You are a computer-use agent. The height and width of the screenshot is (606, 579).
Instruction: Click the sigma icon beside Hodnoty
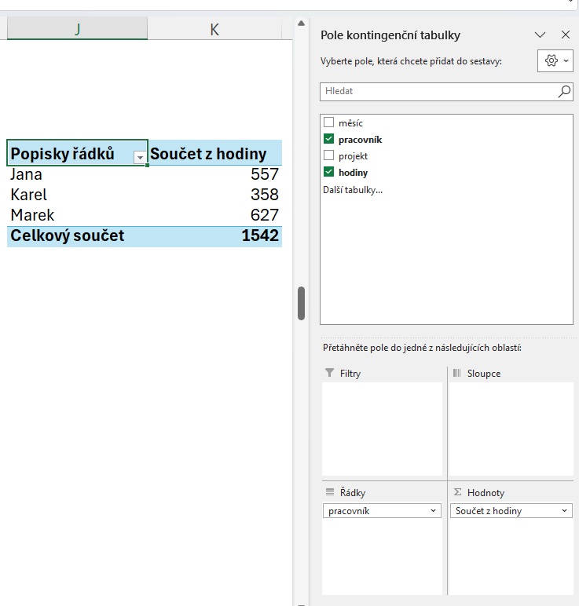456,492
